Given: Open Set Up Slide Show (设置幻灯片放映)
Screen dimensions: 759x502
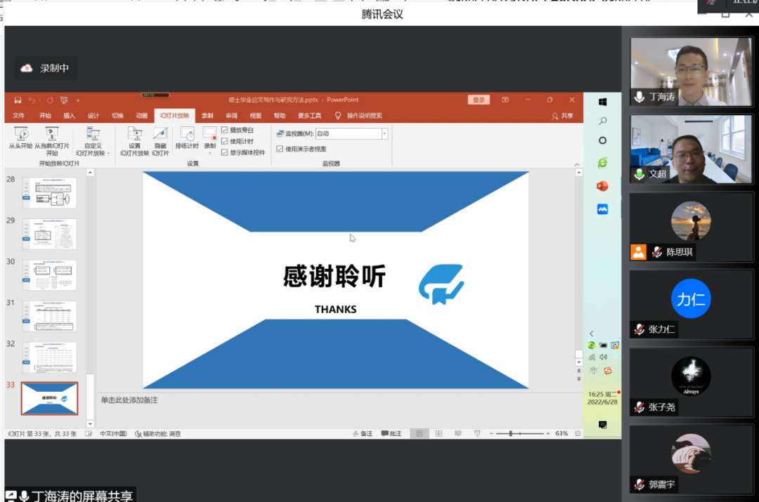Looking at the screenshot, I should 134,141.
